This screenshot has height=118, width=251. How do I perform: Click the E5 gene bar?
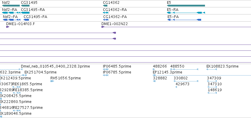(186, 6)
